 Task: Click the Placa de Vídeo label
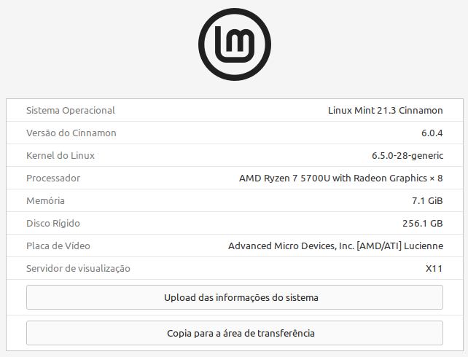[58, 246]
